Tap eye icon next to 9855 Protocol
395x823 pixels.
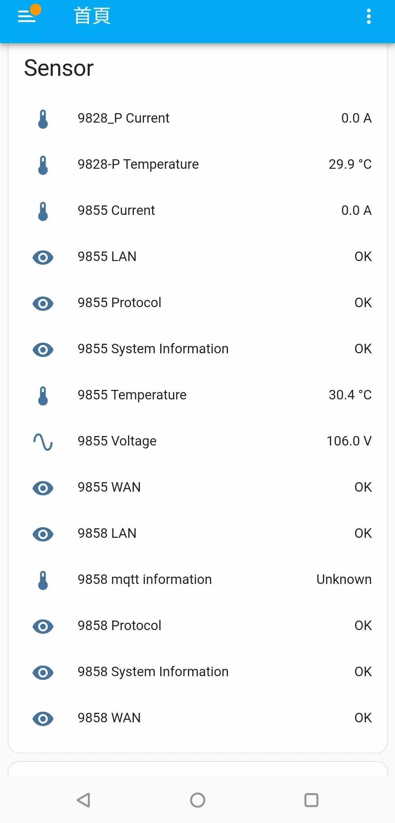click(43, 303)
